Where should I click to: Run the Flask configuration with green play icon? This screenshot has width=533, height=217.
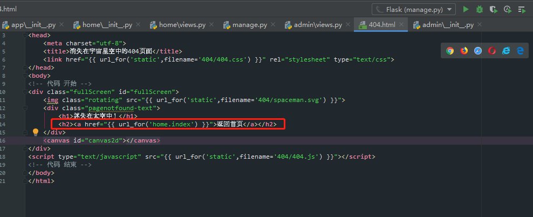(466, 9)
